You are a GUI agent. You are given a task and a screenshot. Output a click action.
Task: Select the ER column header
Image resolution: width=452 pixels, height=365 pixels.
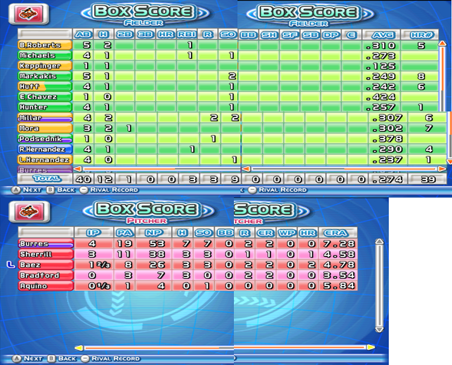(266, 232)
